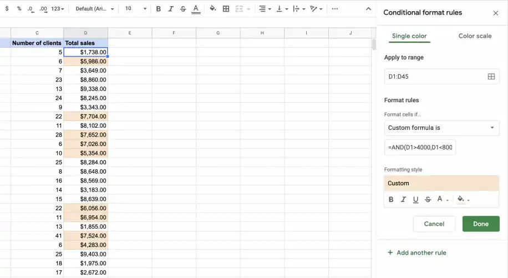Open vertical align dropdown
Screen dimensions: 508x278
tap(282, 9)
